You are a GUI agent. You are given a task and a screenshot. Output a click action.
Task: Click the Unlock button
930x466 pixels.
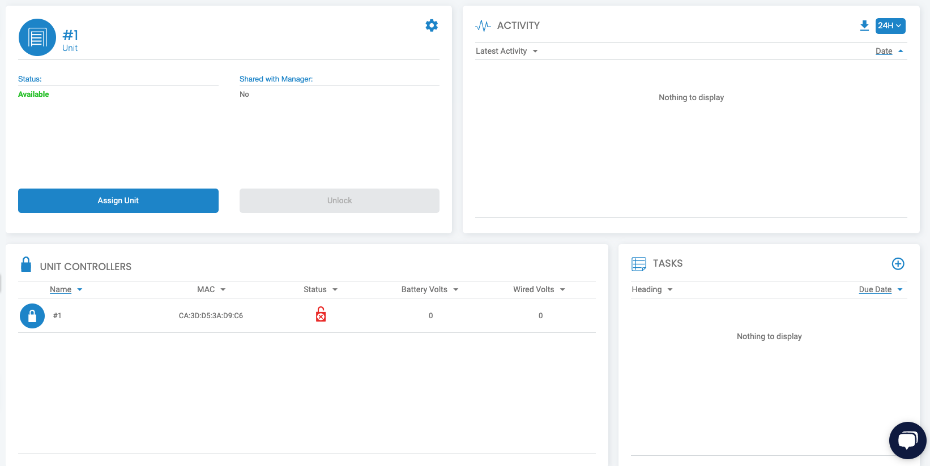[339, 200]
